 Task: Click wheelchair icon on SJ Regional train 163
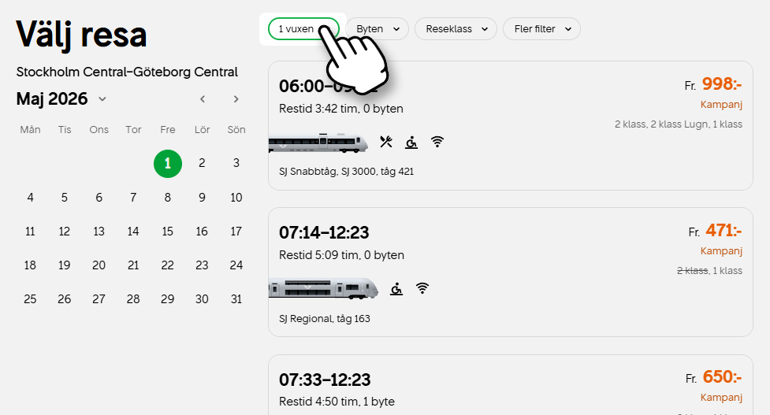tap(396, 289)
